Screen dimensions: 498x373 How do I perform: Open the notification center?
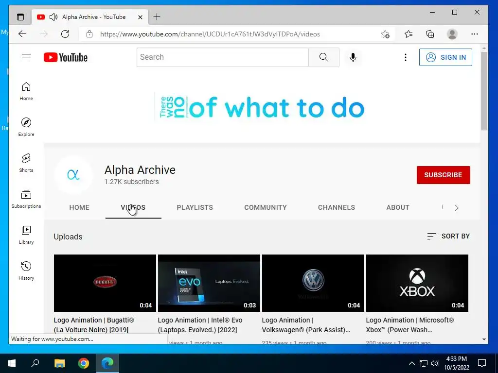(x=482, y=363)
